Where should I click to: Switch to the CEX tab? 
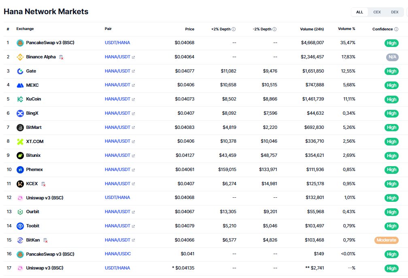[377, 12]
